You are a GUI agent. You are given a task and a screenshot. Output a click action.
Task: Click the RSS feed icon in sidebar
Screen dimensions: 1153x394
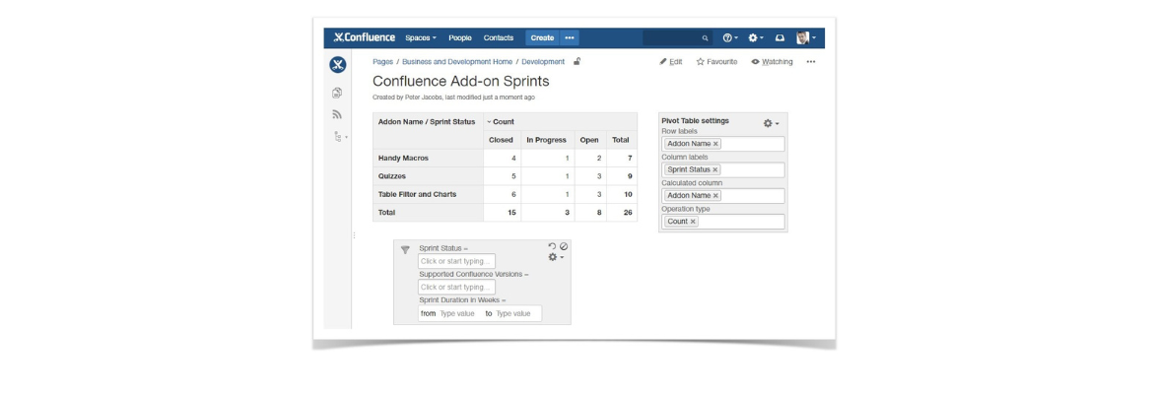337,114
